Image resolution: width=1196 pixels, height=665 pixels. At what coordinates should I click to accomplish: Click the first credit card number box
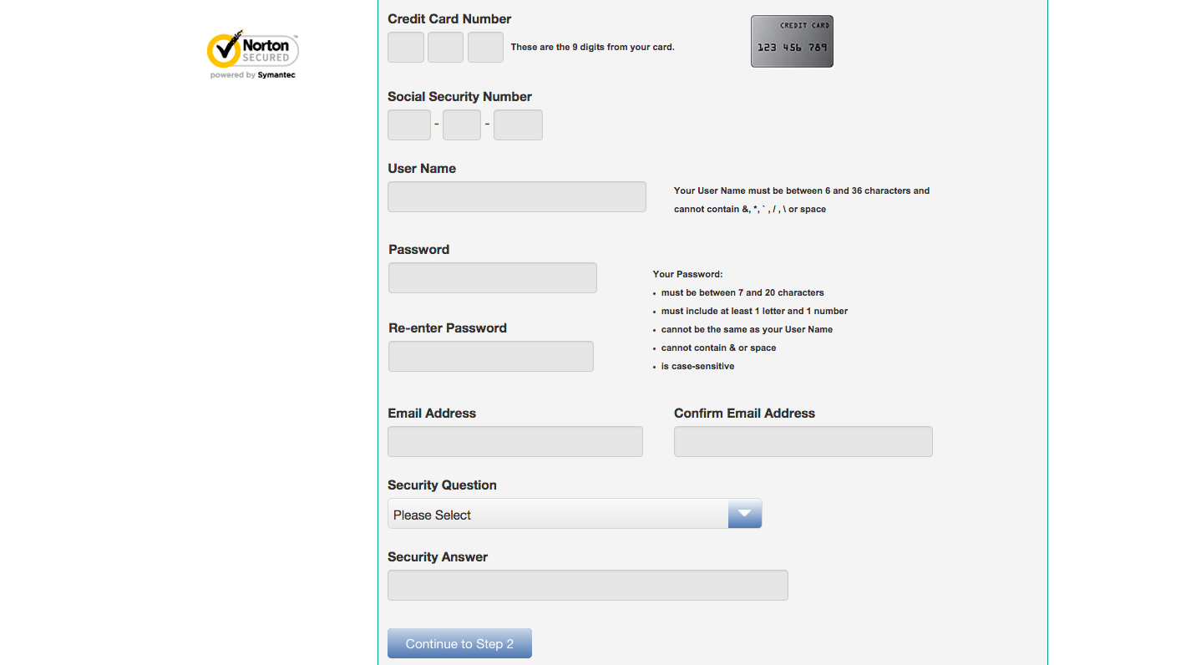point(405,47)
